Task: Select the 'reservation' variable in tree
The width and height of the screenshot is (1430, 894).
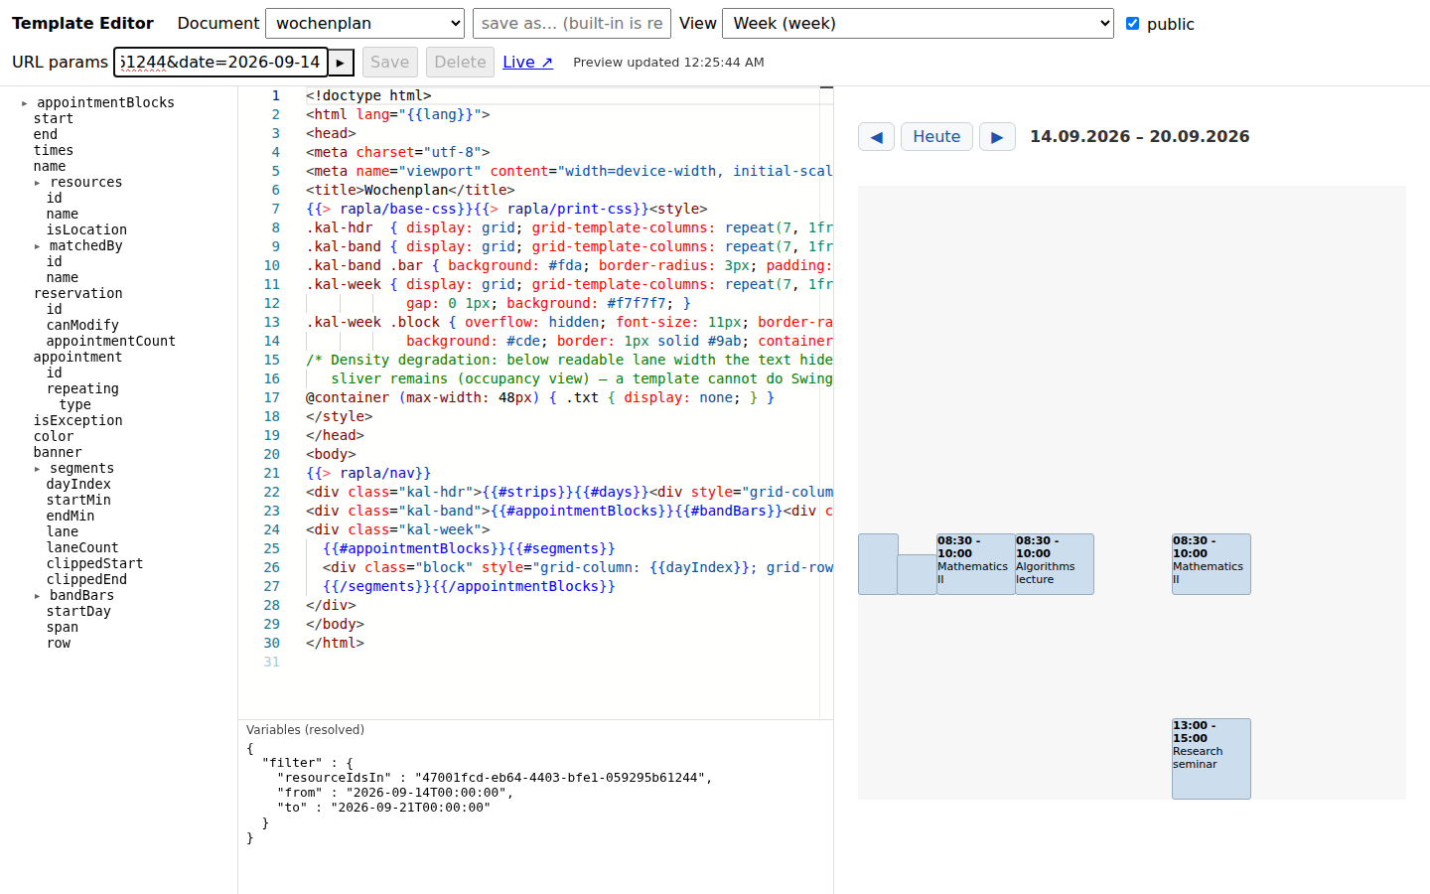Action: [x=78, y=294]
